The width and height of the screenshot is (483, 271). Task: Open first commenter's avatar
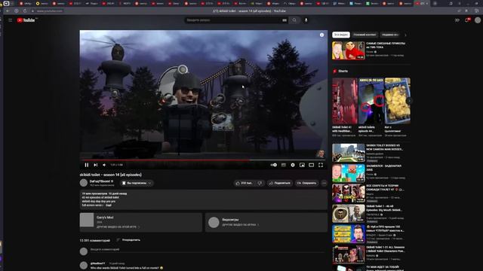pyautogui.click(x=84, y=266)
